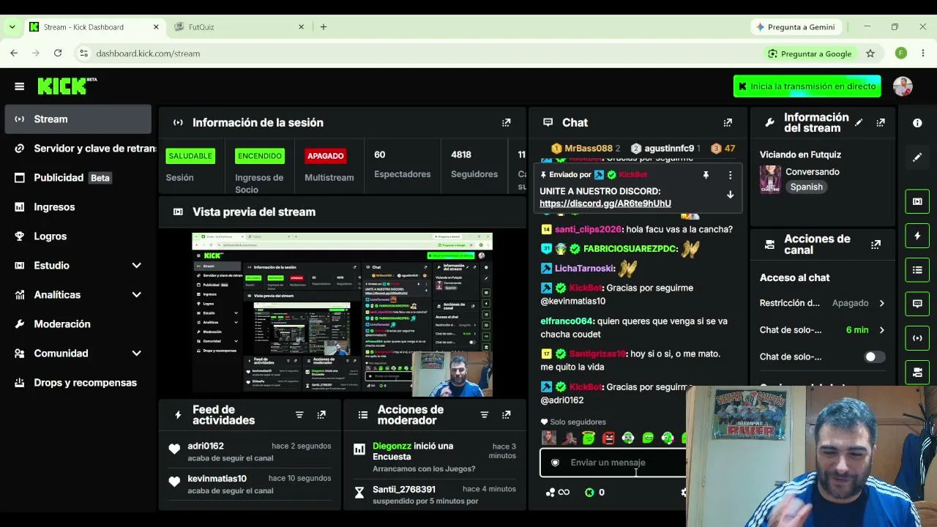Click the Enviar un mensaje chat input
The height and width of the screenshot is (527, 937).
[613, 463]
